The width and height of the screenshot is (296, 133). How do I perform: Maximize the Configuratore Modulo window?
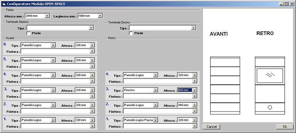point(286,4)
